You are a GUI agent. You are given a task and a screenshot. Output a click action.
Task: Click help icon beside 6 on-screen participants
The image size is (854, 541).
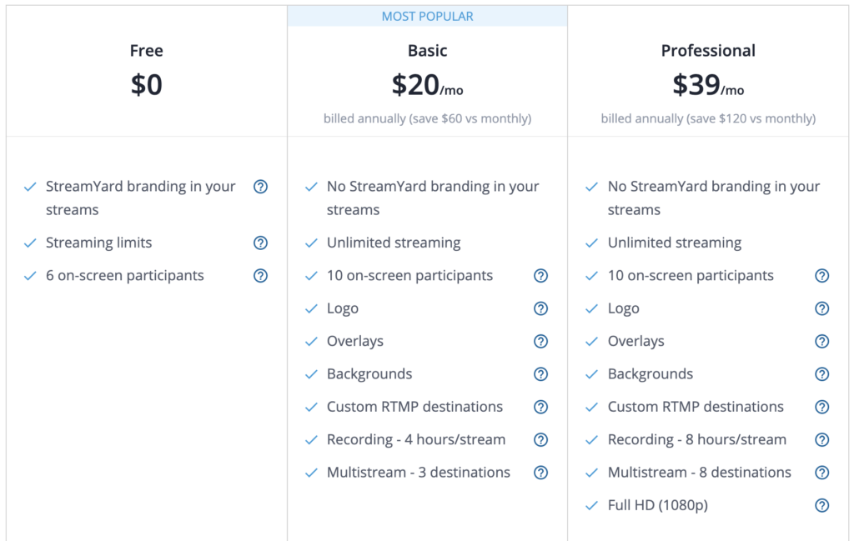pos(260,276)
